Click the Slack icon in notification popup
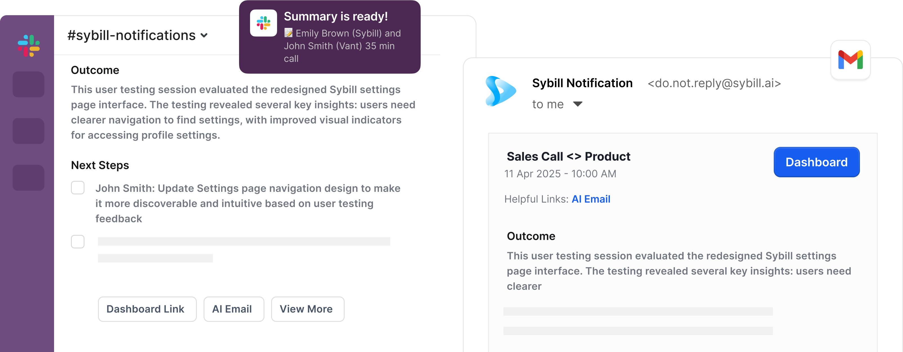 coord(263,23)
